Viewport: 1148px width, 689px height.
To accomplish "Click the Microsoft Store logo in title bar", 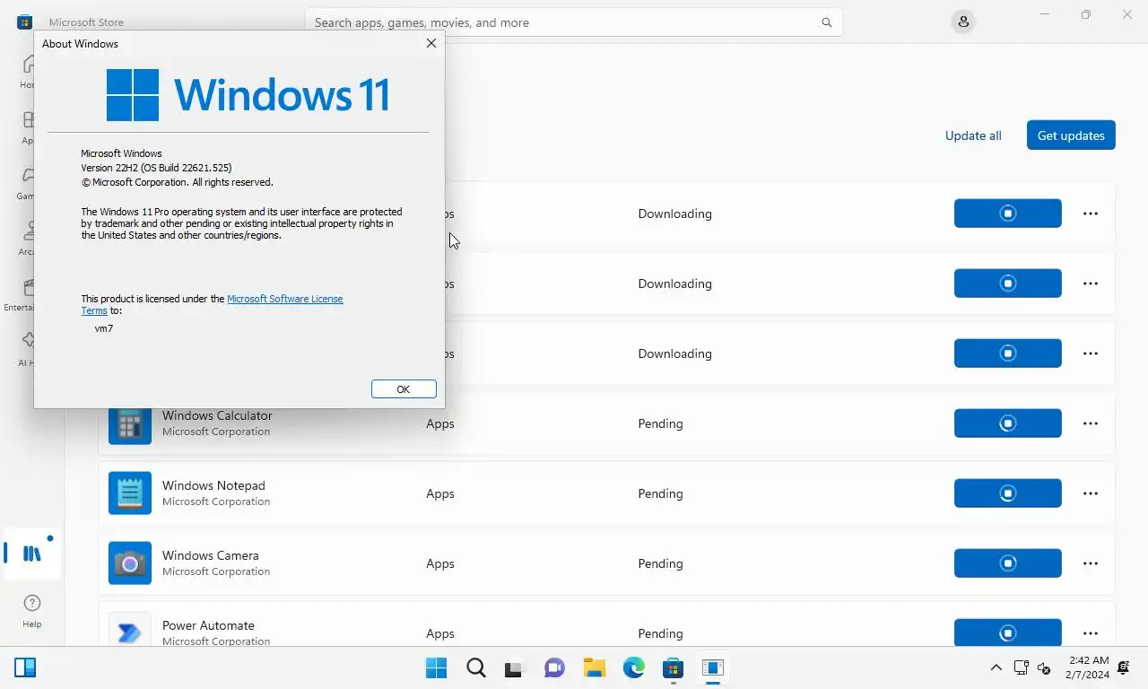I will coord(25,22).
